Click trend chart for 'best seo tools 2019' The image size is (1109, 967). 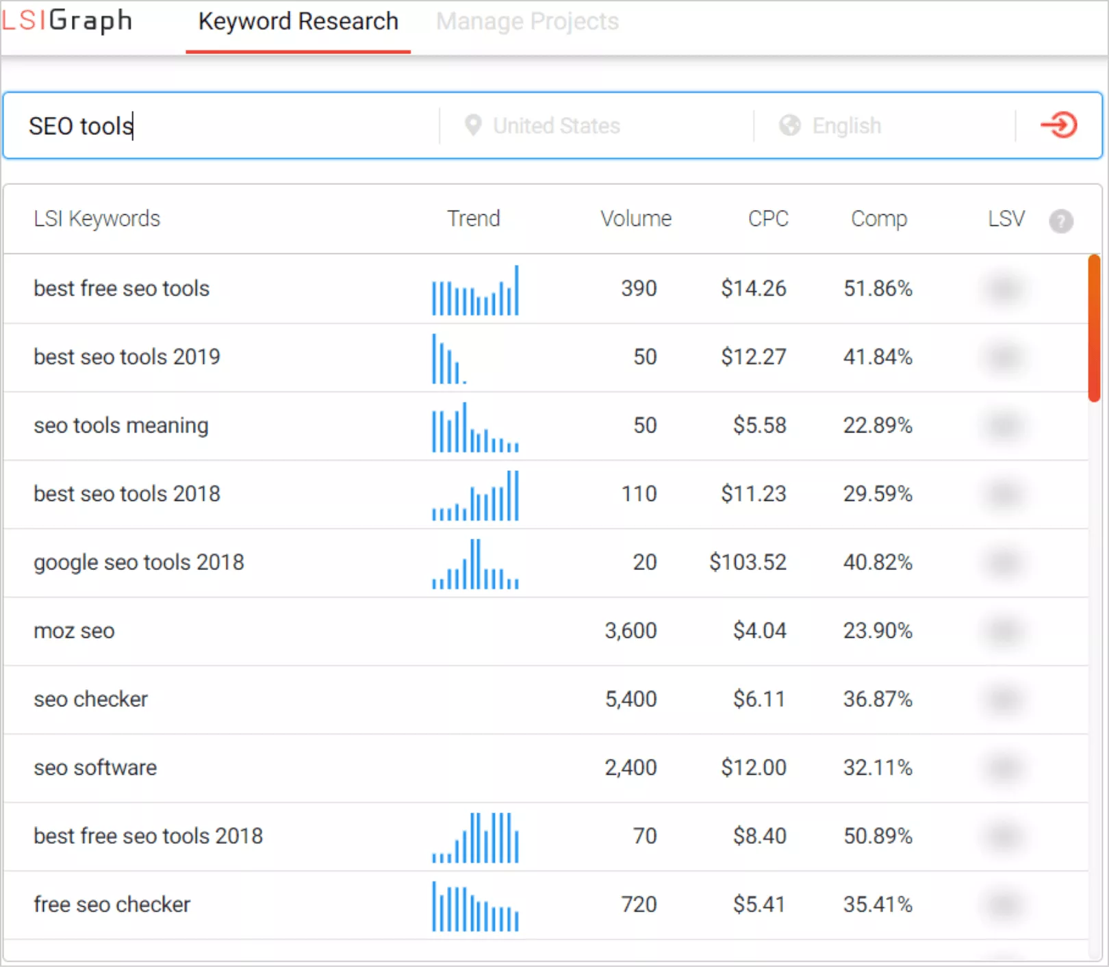pyautogui.click(x=449, y=359)
